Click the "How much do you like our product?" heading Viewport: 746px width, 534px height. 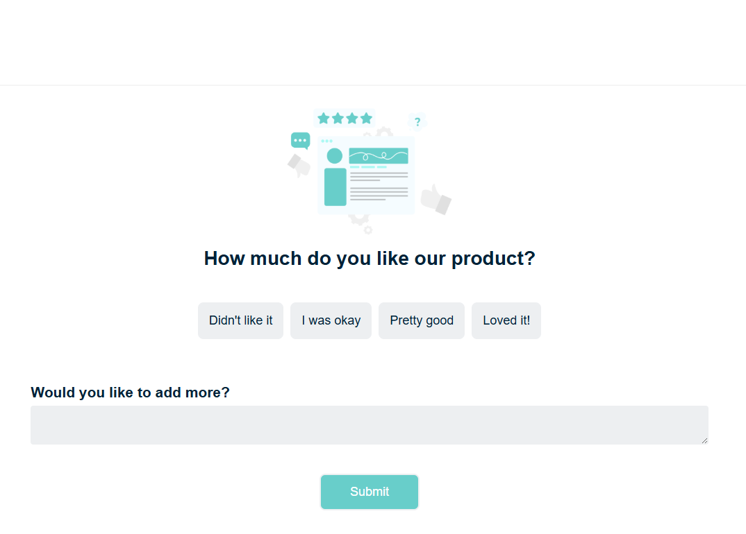click(x=370, y=259)
